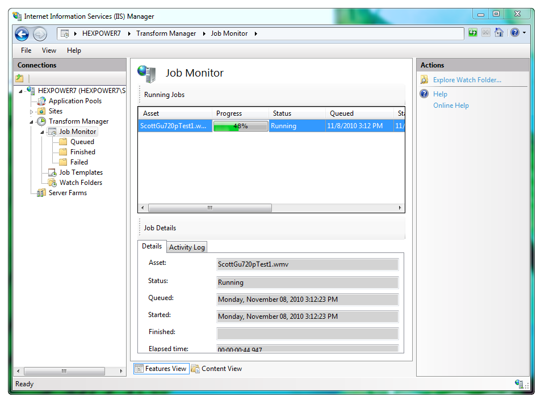Image resolution: width=545 pixels, height=405 pixels.
Task: Click the Sites globe folder icon
Action: coord(41,111)
